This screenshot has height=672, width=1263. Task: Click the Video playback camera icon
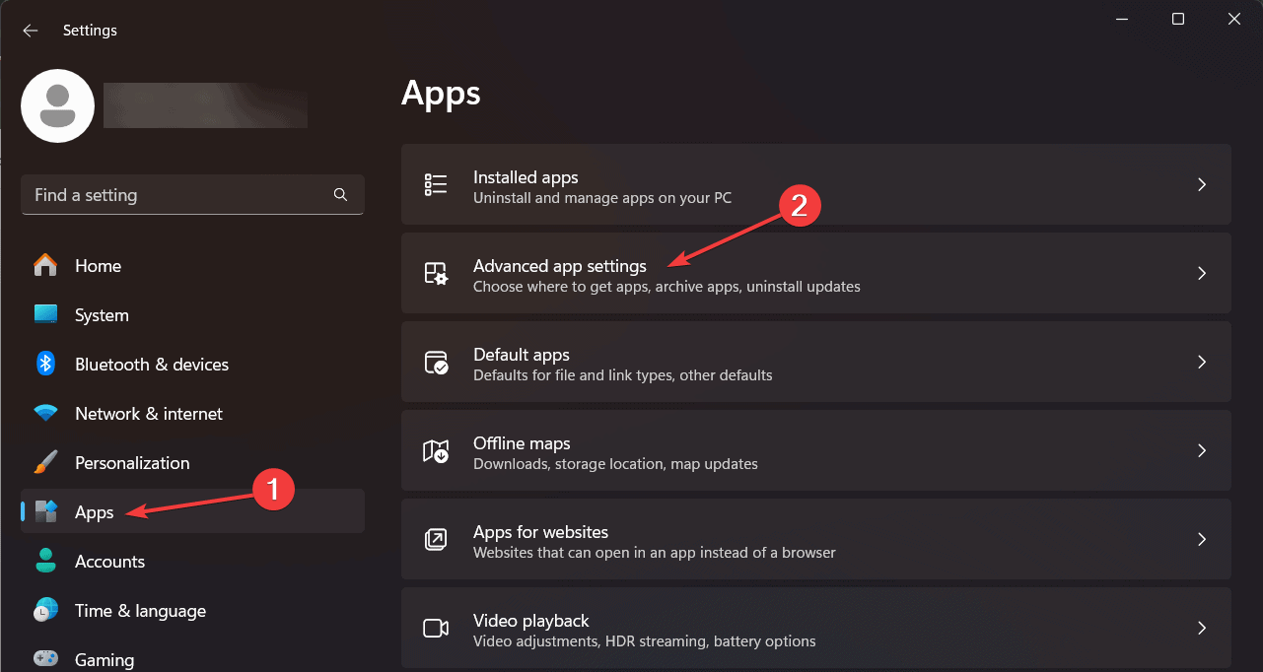click(436, 628)
